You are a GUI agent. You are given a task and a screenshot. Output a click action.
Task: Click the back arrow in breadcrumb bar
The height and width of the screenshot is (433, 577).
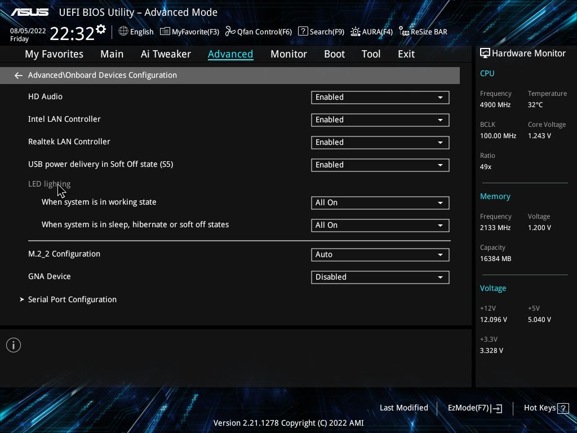tap(19, 76)
